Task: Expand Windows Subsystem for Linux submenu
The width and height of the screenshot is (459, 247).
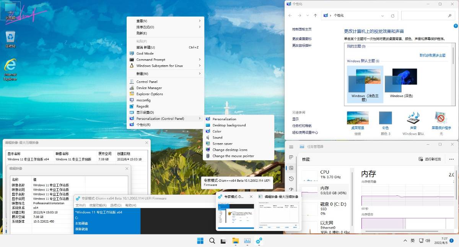Action: (x=165, y=66)
